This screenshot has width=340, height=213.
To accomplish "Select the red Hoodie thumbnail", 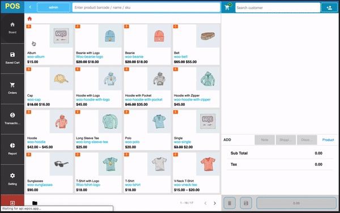I will pos(61,121).
